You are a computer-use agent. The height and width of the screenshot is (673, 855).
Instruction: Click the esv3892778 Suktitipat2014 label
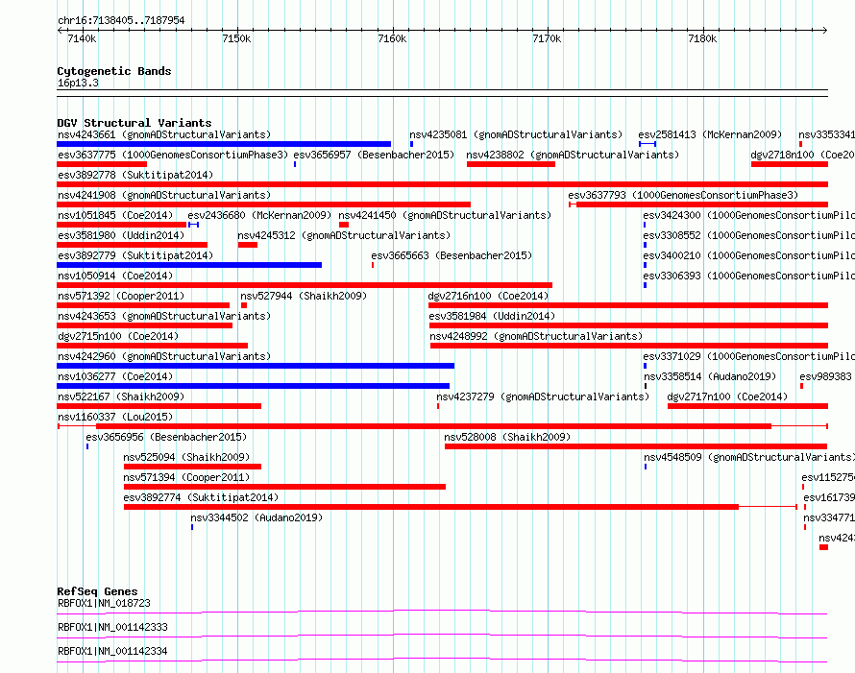(135, 175)
